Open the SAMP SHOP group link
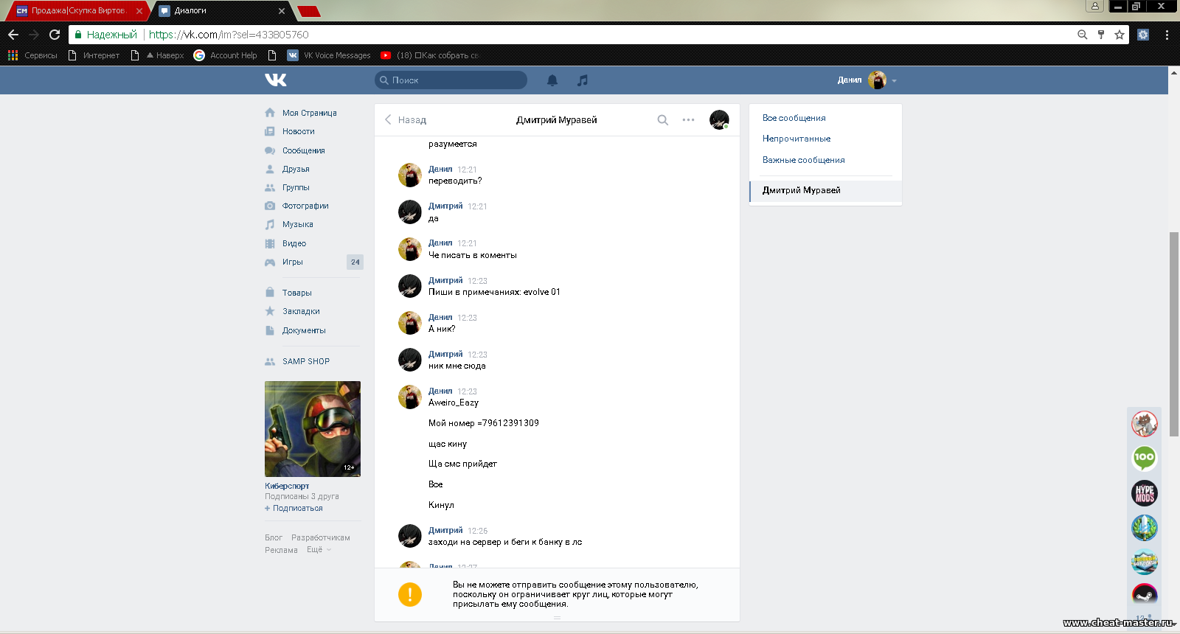The height and width of the screenshot is (634, 1180). tap(305, 361)
